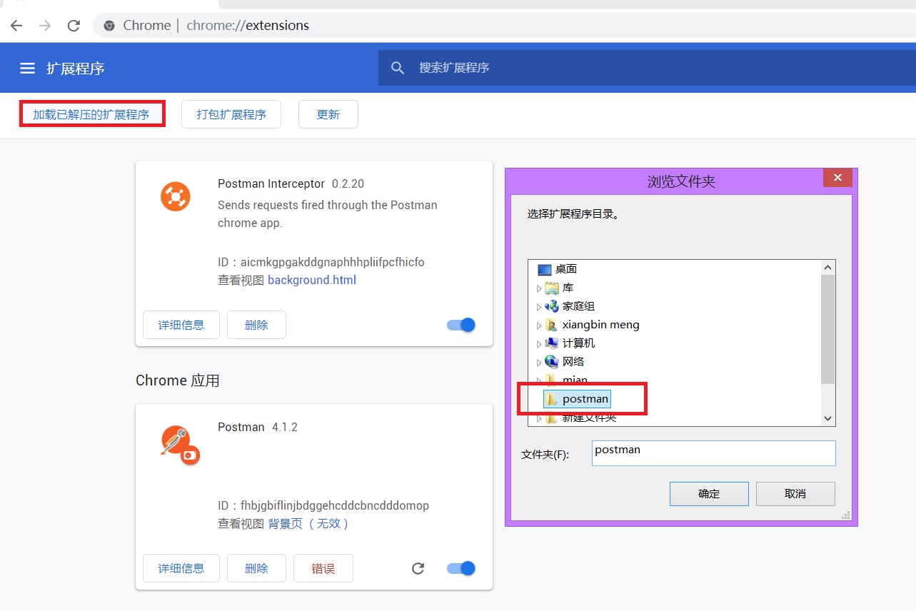Viewport: 916px width, 611px height.
Task: Click the browser forward arrow
Action: 45,26
